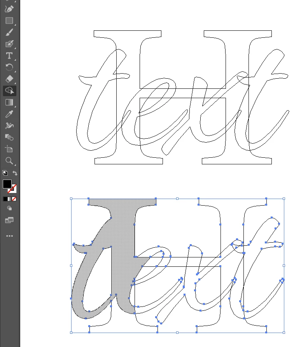This screenshot has width=308, height=347.
Task: Reset to default fill and stroke
Action: click(x=5, y=173)
